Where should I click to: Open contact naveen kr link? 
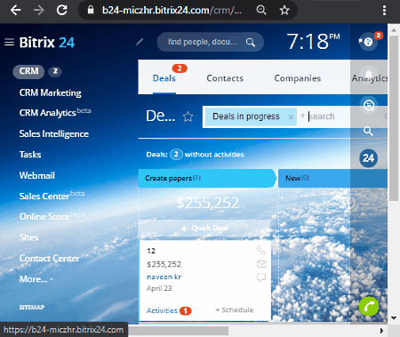[x=164, y=277]
